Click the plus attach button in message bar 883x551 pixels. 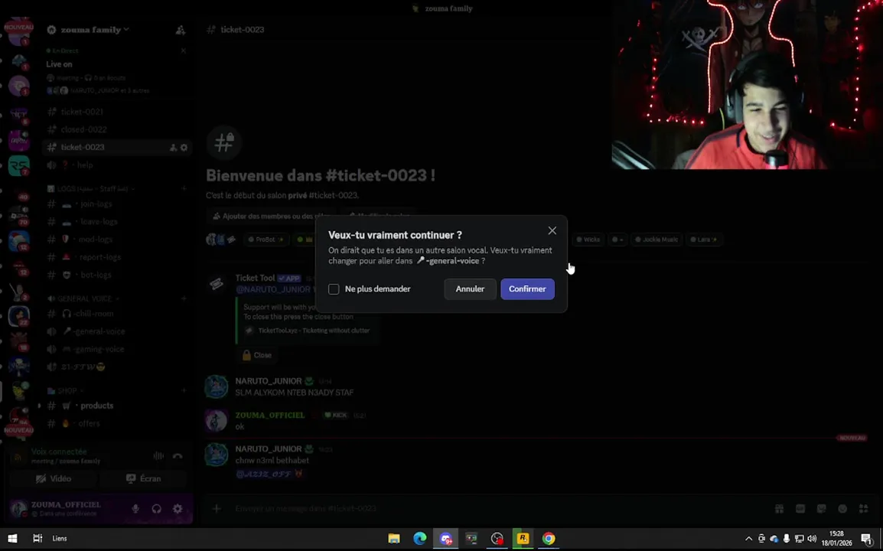click(217, 509)
